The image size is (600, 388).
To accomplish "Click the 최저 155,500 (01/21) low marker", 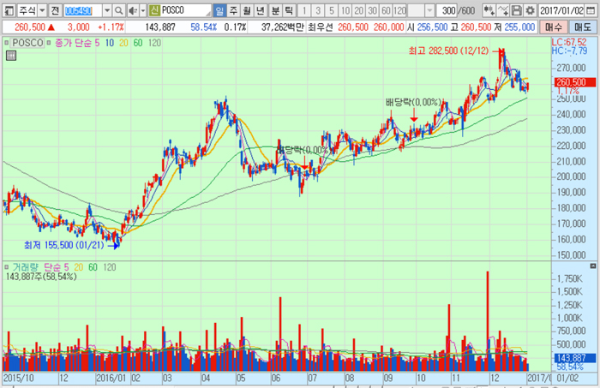I will pos(64,245).
